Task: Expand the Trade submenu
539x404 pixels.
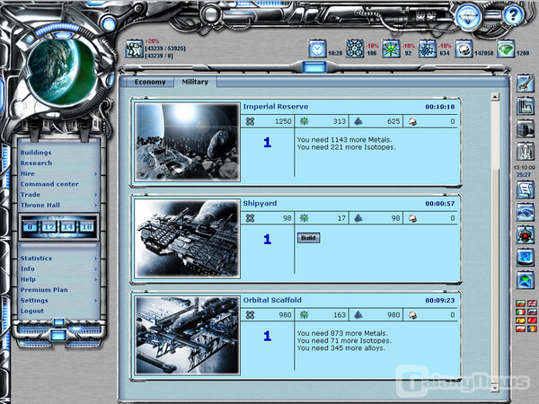Action: click(96, 195)
